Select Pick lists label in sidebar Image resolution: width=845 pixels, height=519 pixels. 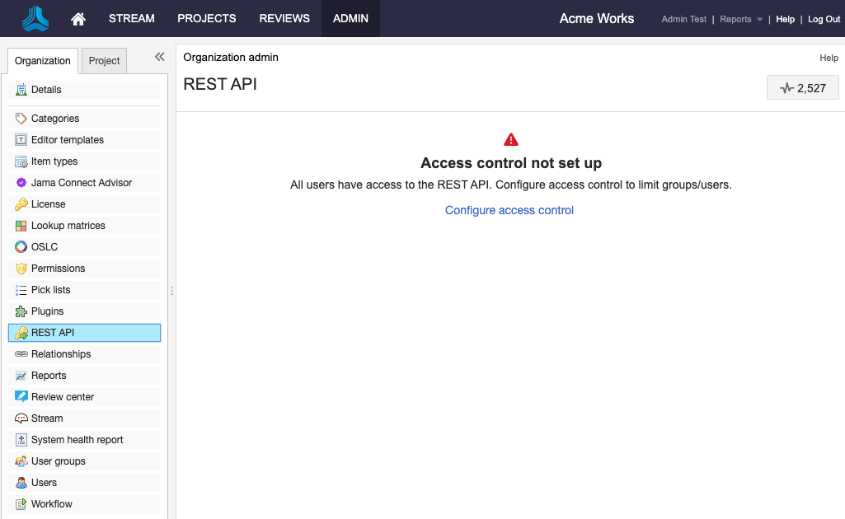(x=50, y=290)
